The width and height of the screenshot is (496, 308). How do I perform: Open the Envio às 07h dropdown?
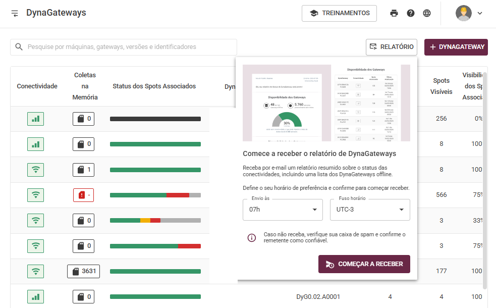[x=283, y=210]
